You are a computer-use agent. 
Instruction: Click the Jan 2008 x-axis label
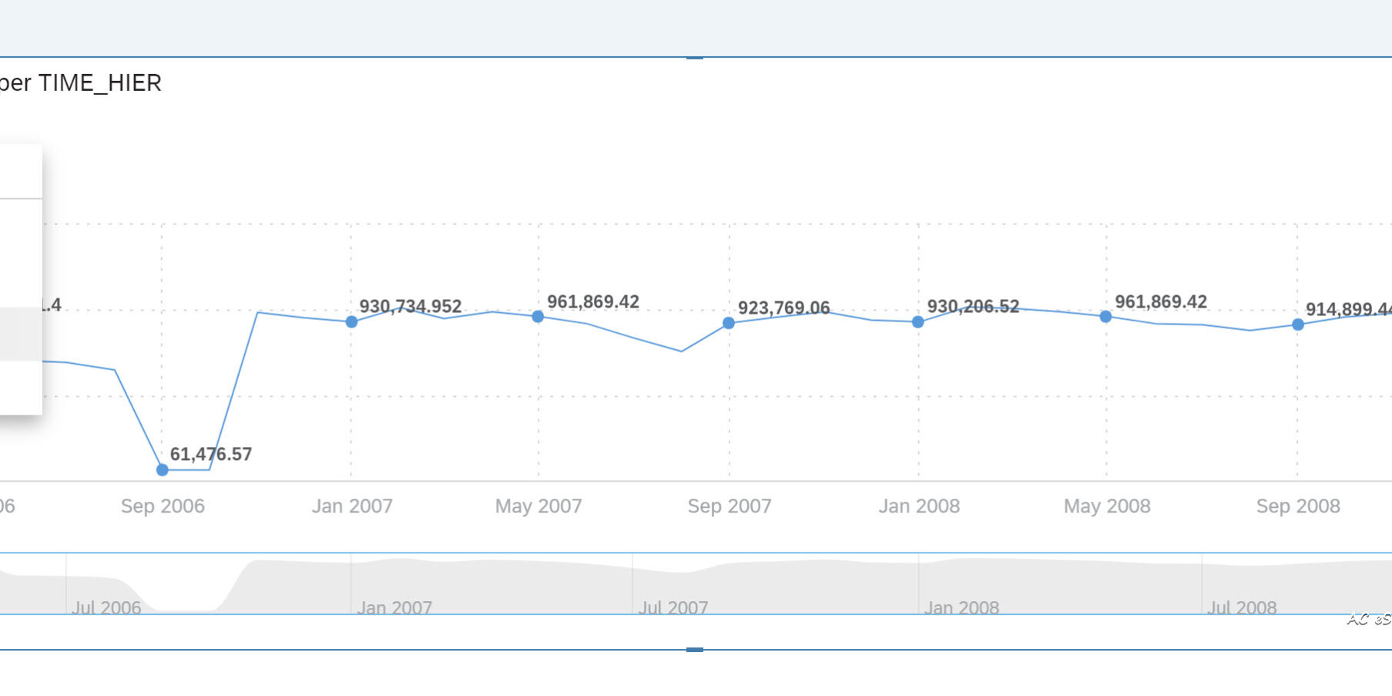(919, 506)
